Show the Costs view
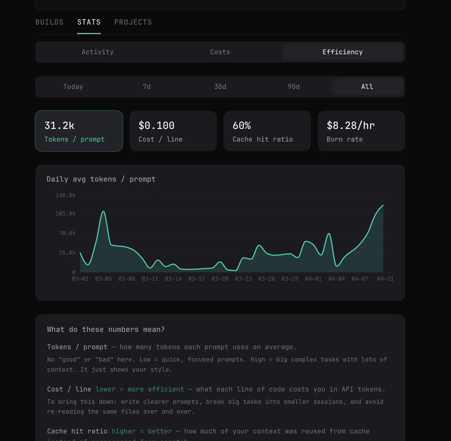451x441 pixels. (220, 52)
